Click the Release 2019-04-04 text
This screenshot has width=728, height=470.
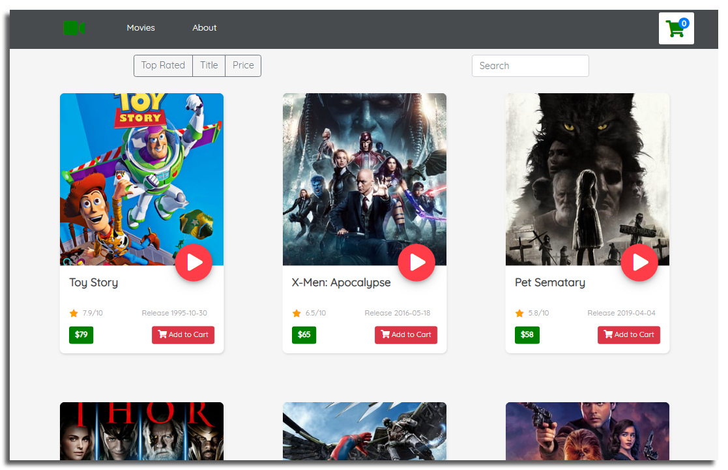(621, 313)
